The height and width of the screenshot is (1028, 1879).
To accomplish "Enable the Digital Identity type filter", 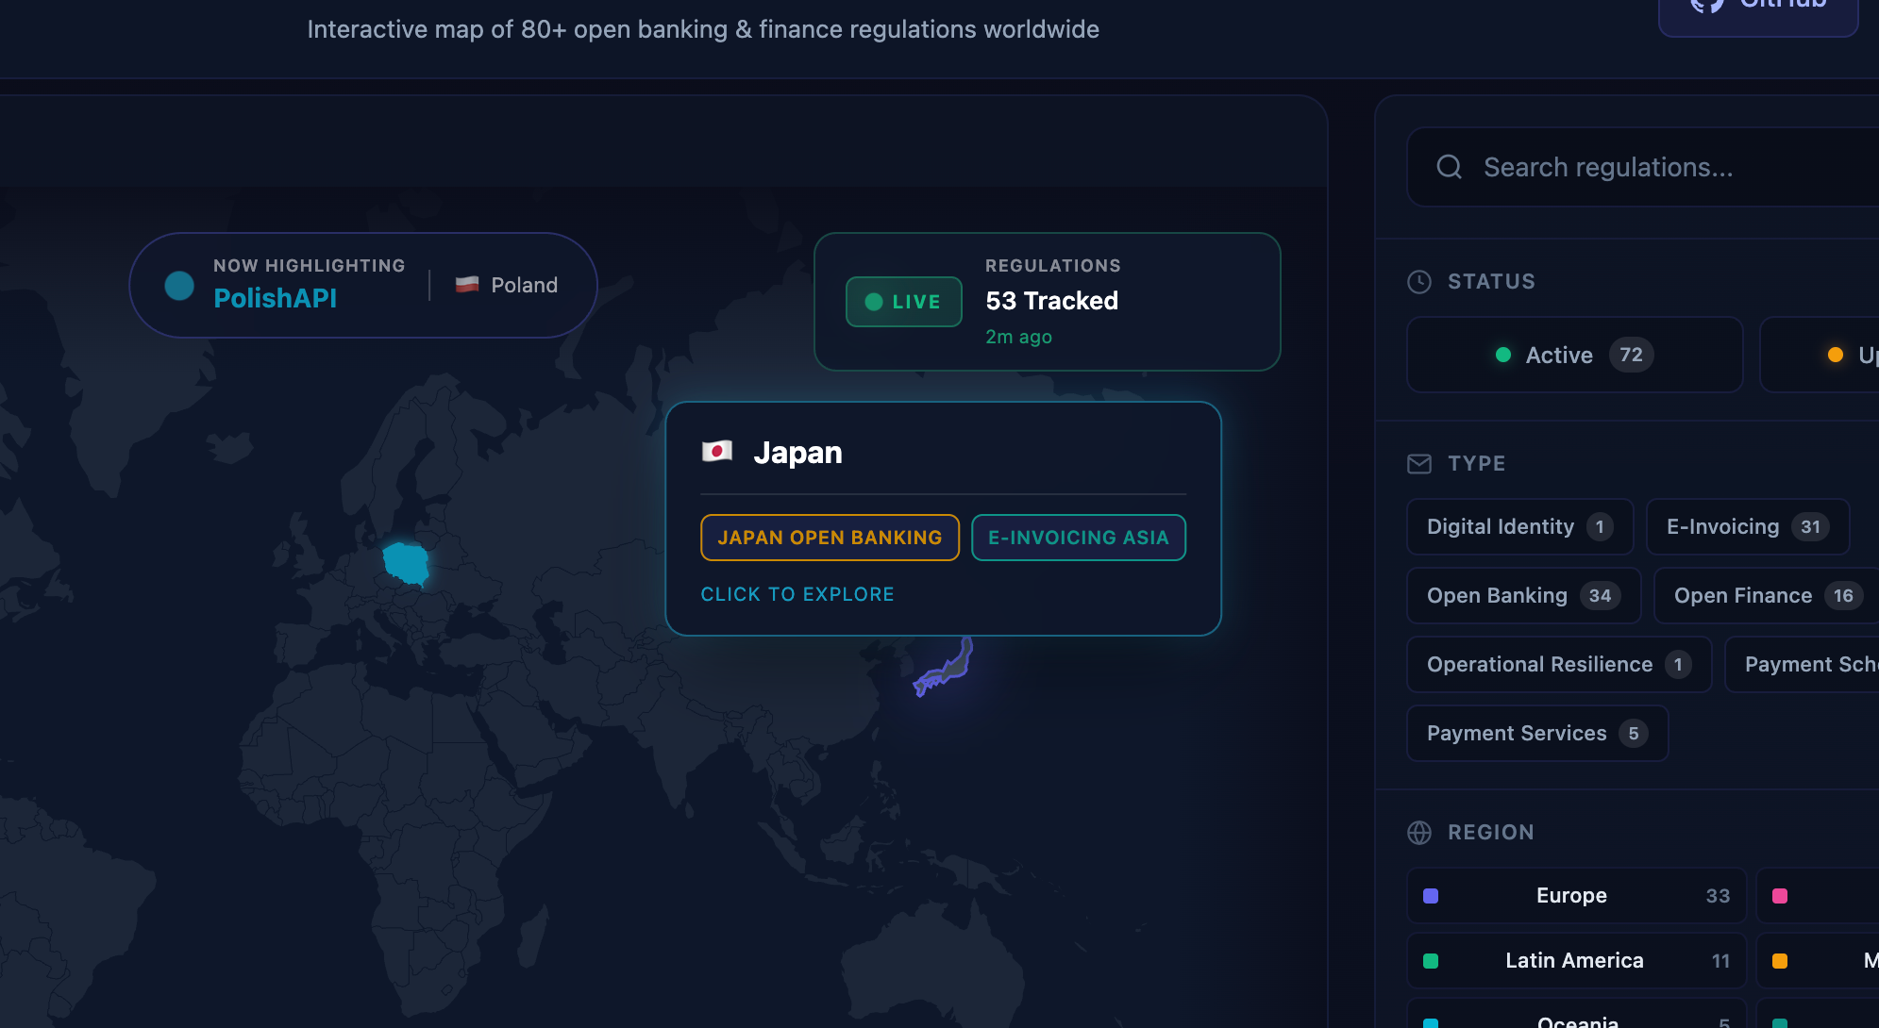I will pyautogui.click(x=1519, y=526).
